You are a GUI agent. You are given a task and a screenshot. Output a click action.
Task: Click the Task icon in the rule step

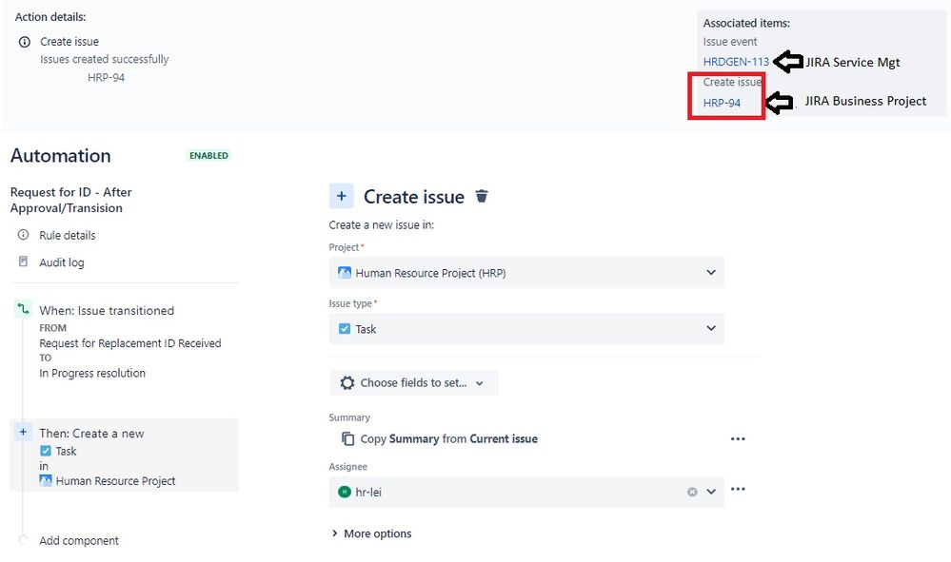pyautogui.click(x=46, y=451)
